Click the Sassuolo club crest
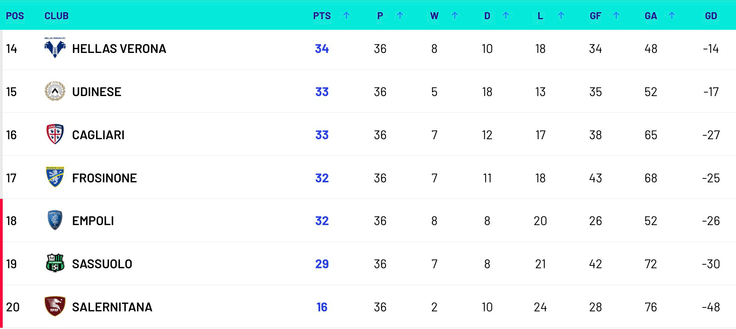The width and height of the screenshot is (736, 329). (x=55, y=263)
